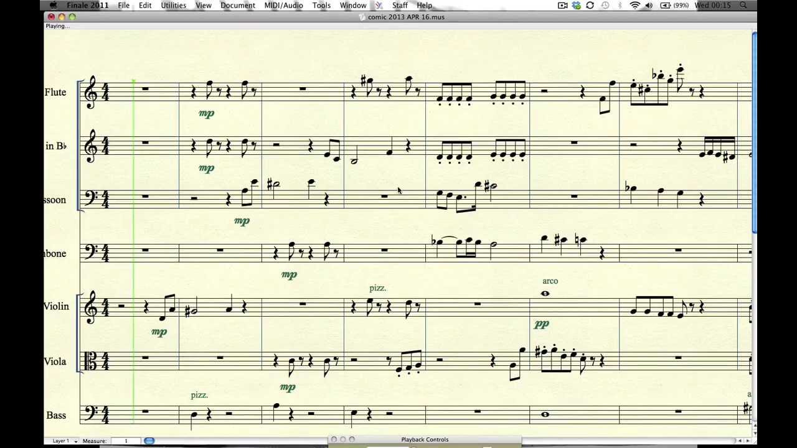Click the blue horizontal scroll thumb

coord(149,441)
